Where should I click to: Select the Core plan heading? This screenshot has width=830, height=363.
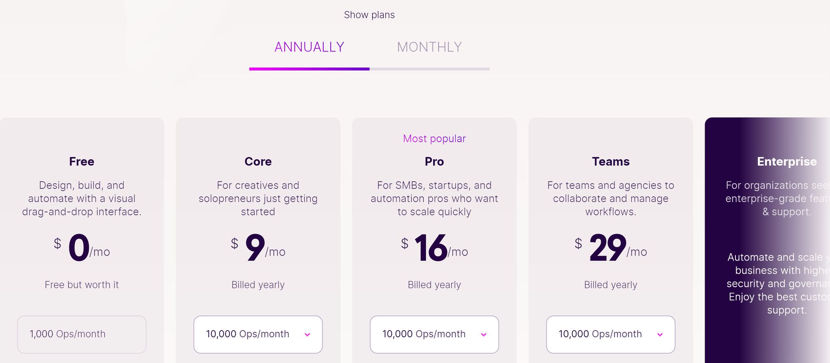[x=258, y=162]
